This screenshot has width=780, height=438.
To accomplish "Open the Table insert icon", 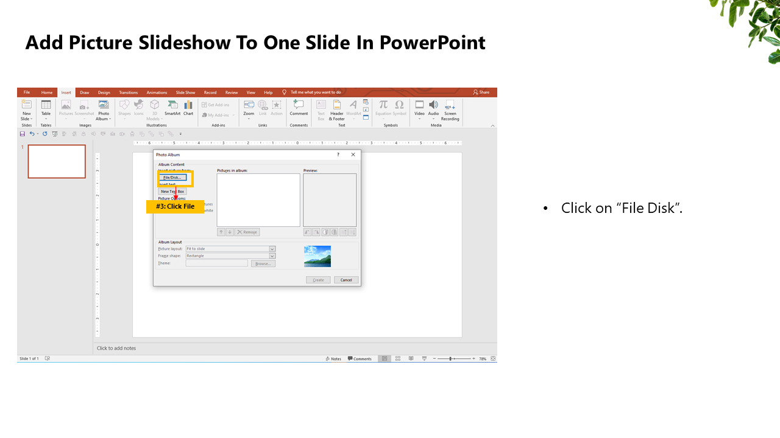I will 46,105.
